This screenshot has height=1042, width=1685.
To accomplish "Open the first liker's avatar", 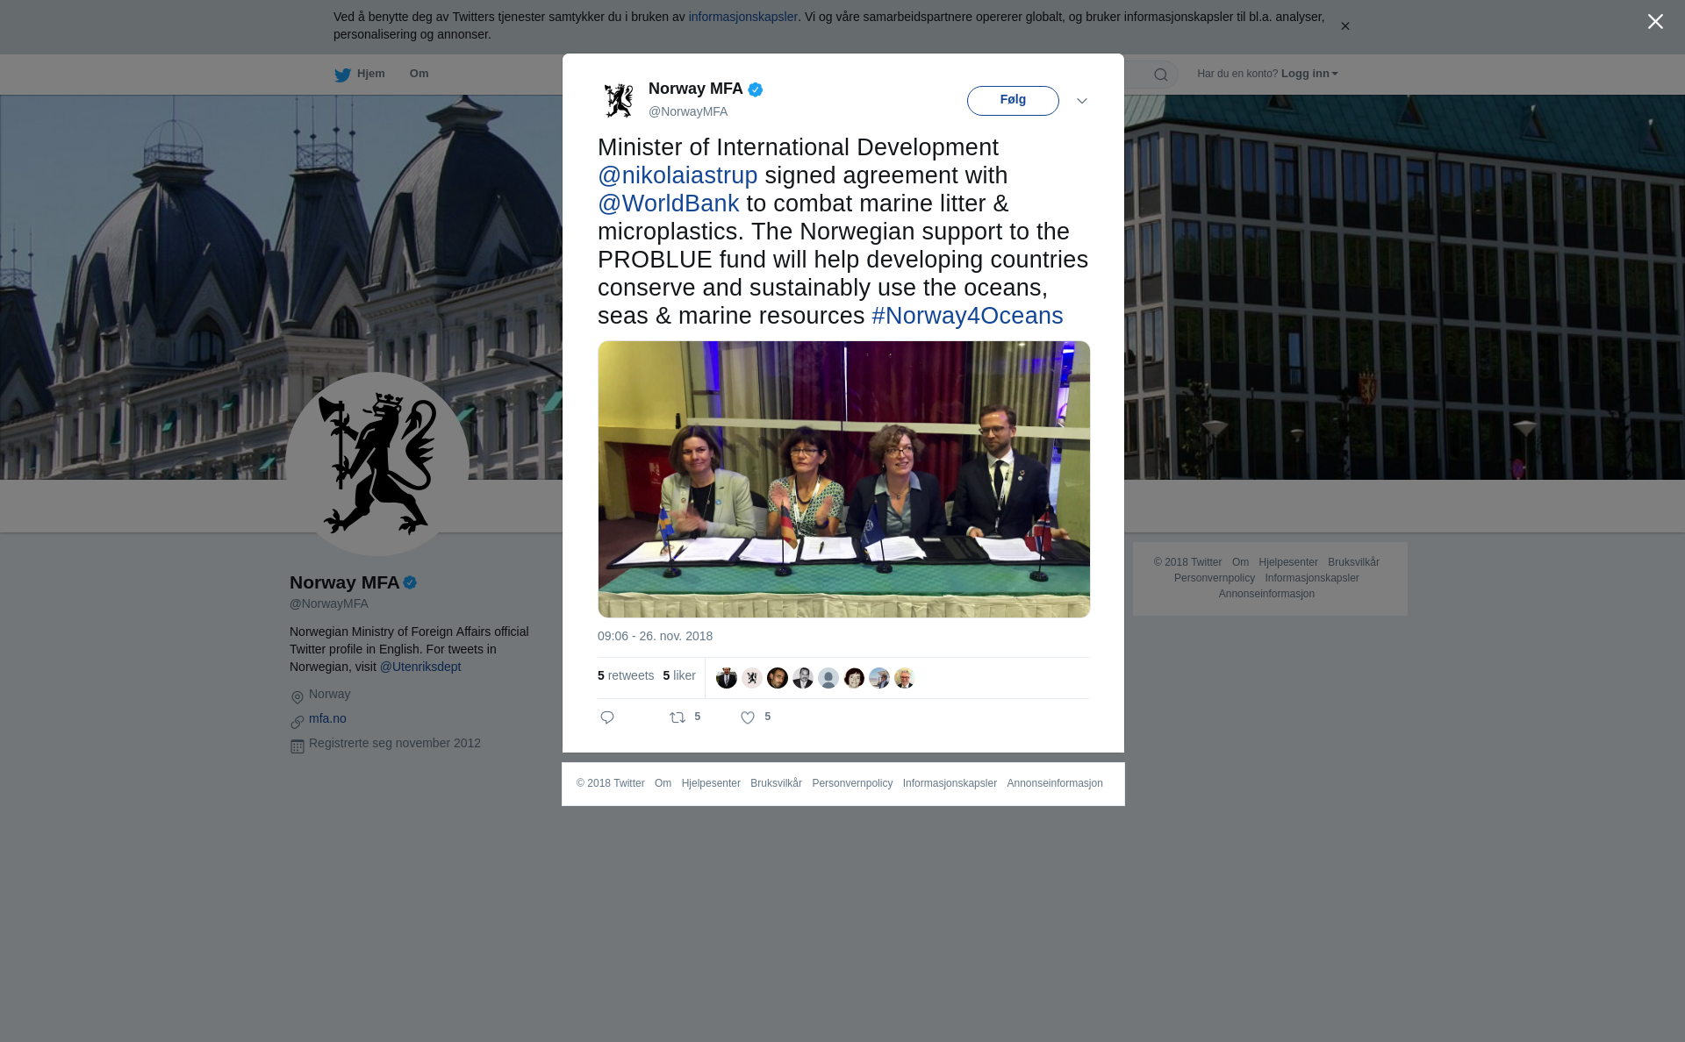I will [x=727, y=678].
